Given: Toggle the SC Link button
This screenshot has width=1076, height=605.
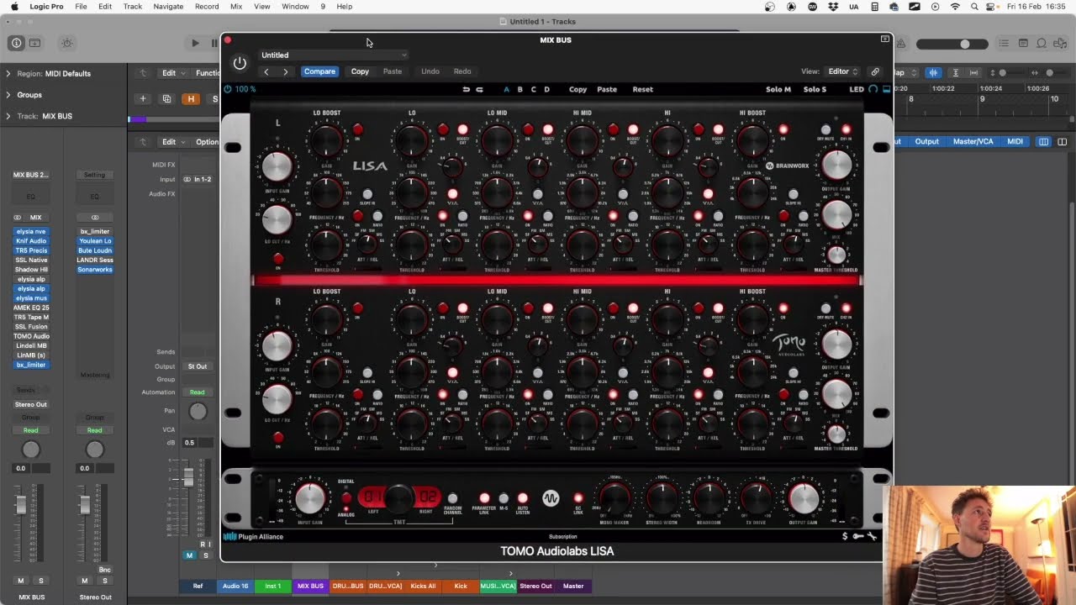Looking at the screenshot, I should tap(578, 498).
